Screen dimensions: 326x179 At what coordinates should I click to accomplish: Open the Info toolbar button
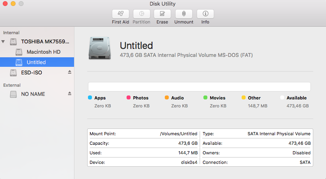(205, 14)
